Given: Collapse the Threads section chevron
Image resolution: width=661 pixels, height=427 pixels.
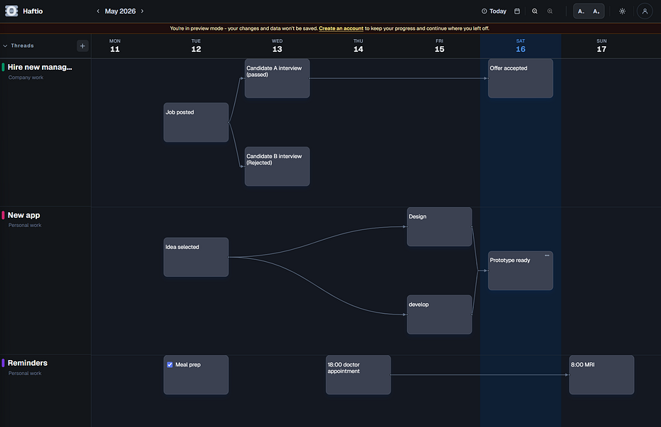Looking at the screenshot, I should 5,46.
